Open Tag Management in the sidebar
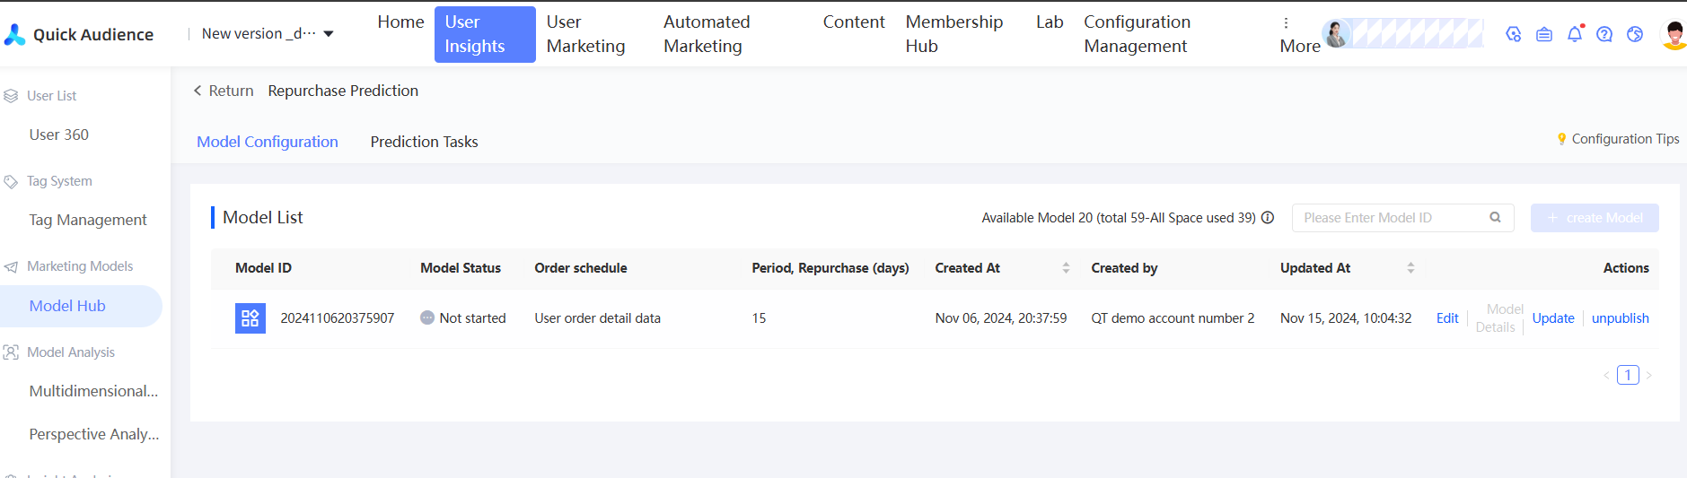The image size is (1687, 478). point(88,220)
